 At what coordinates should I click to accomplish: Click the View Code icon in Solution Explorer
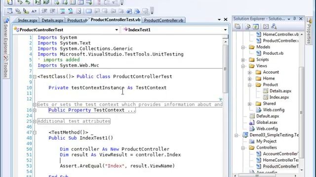[266, 26]
